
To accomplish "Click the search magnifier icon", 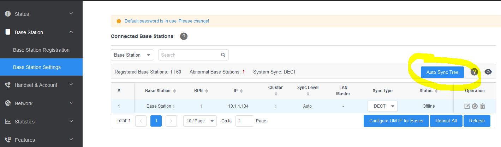I will [223, 55].
